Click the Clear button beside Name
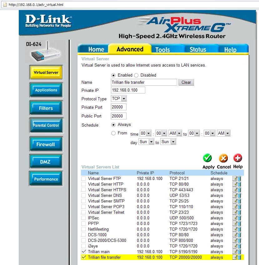Screen dimensions: 259x265 [x=186, y=82]
